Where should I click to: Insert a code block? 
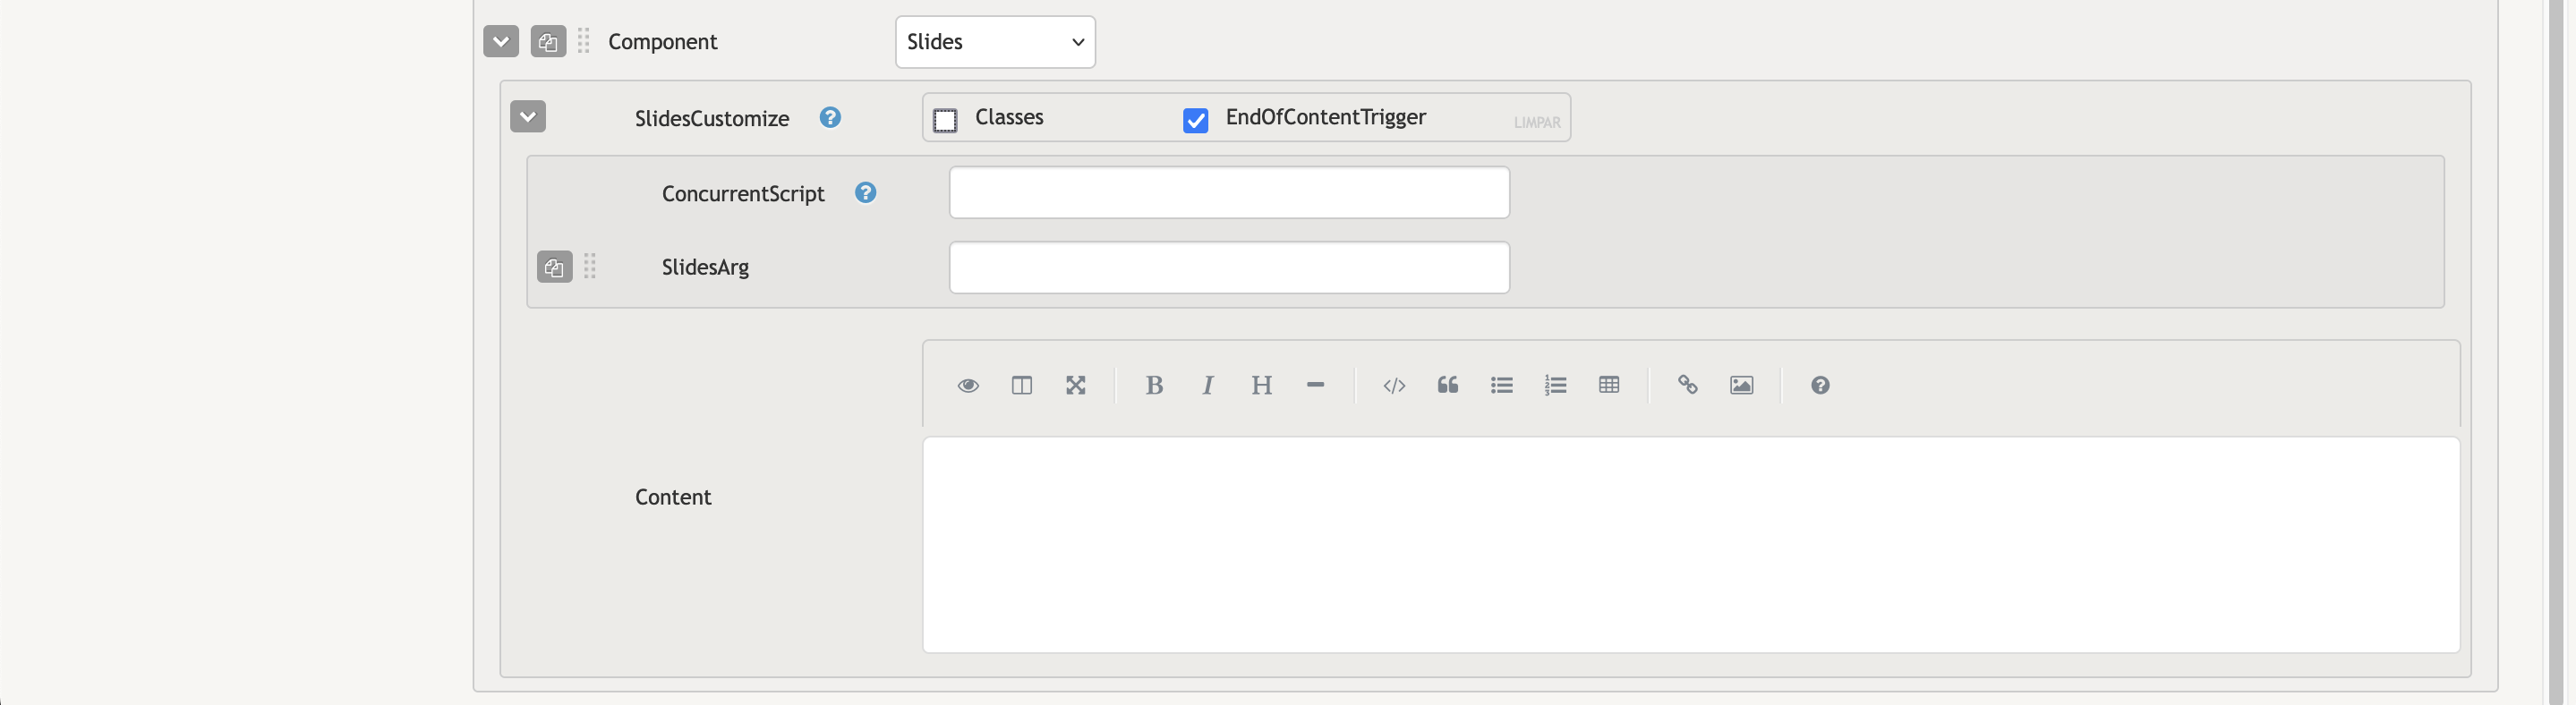click(x=1394, y=385)
